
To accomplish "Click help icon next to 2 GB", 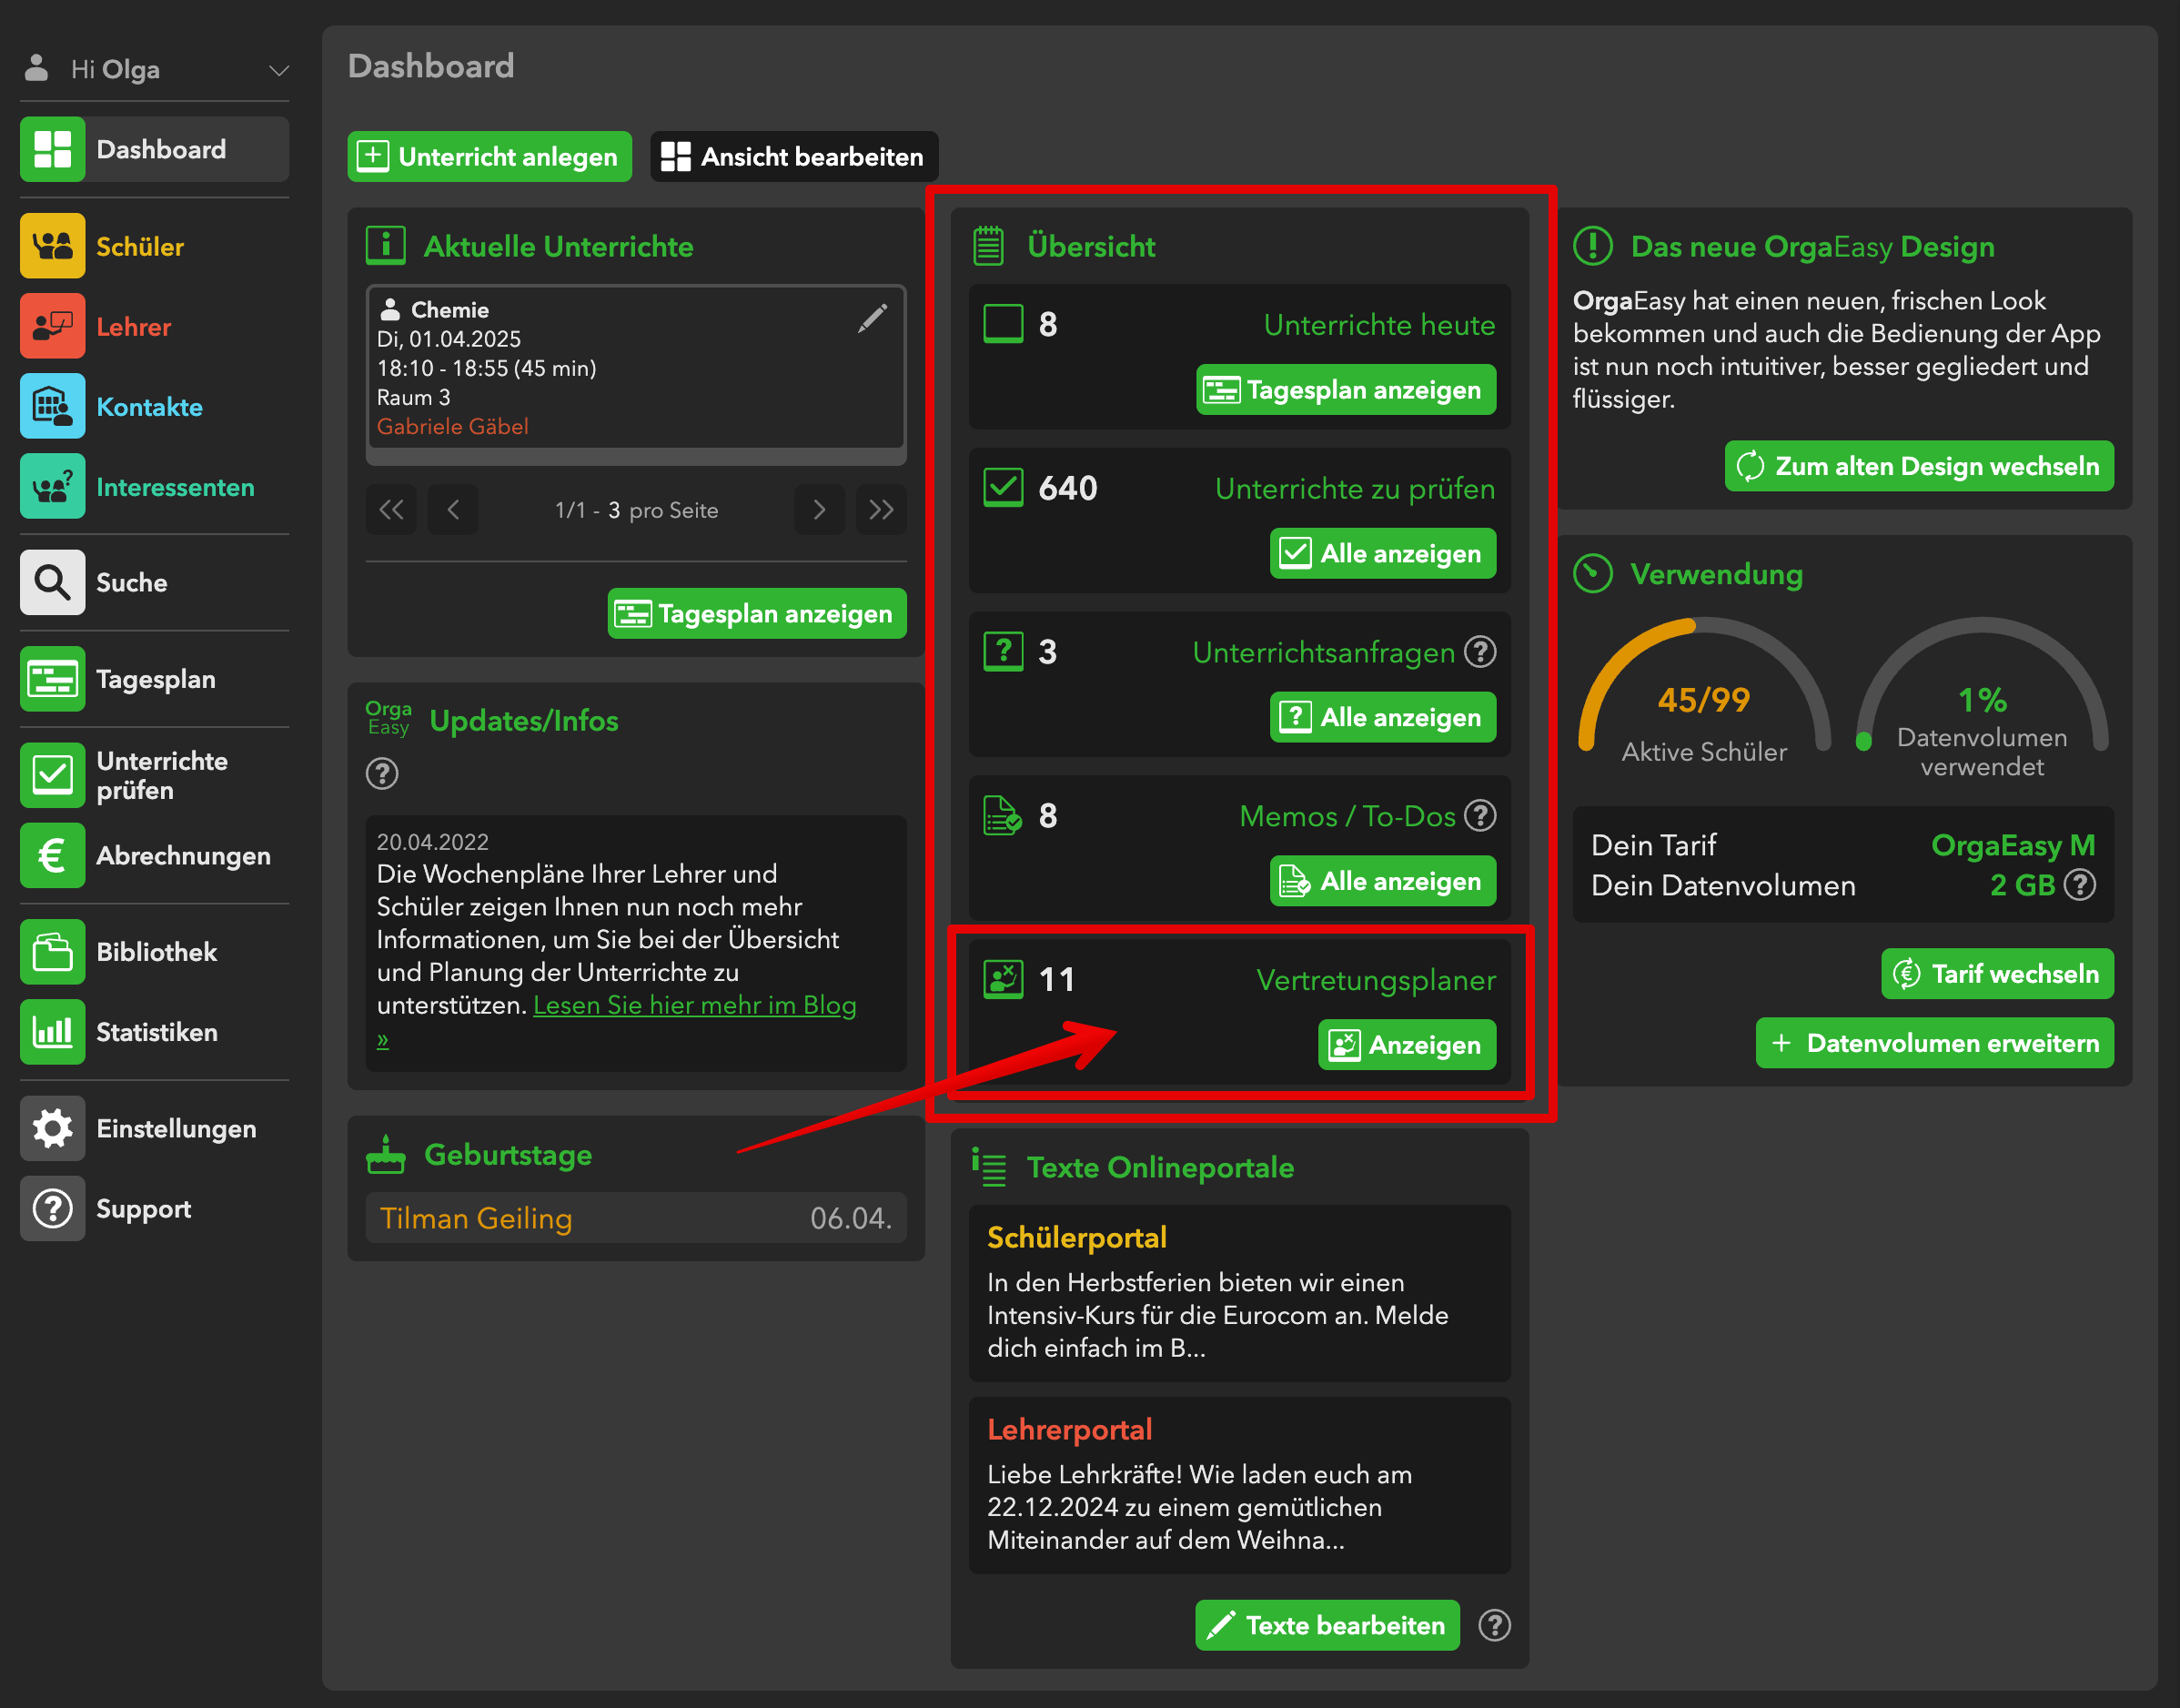I will click(2080, 885).
